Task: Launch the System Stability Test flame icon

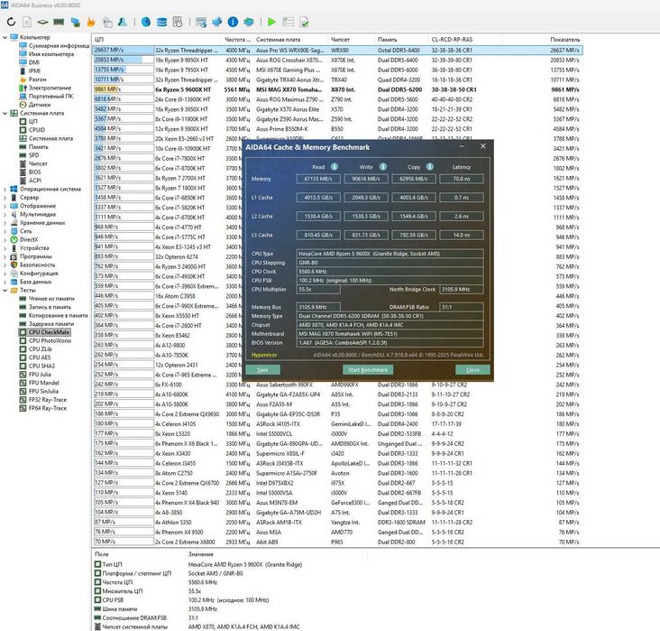Action: click(x=90, y=22)
